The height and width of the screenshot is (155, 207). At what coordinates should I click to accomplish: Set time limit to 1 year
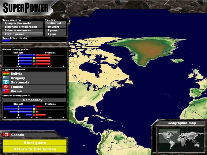[56, 34]
